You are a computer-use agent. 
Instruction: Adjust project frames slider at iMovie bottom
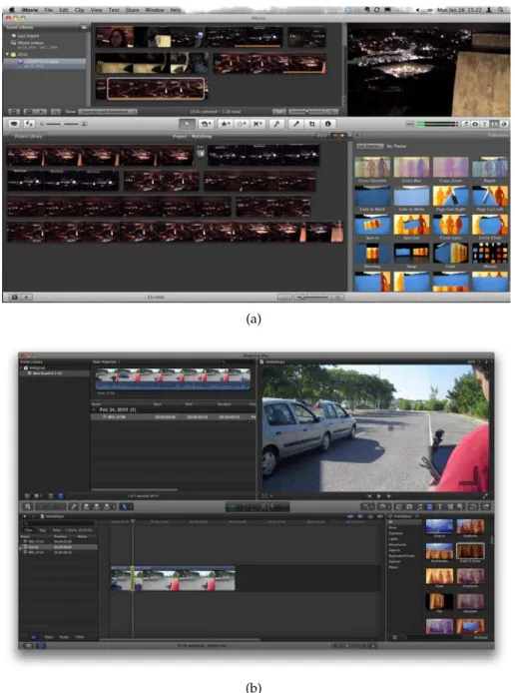click(315, 298)
